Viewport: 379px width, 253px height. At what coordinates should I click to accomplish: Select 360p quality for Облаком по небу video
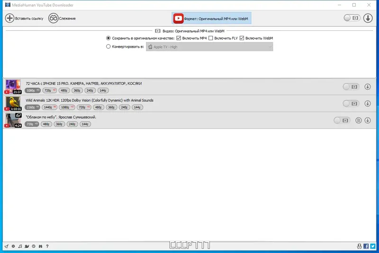coord(59,124)
